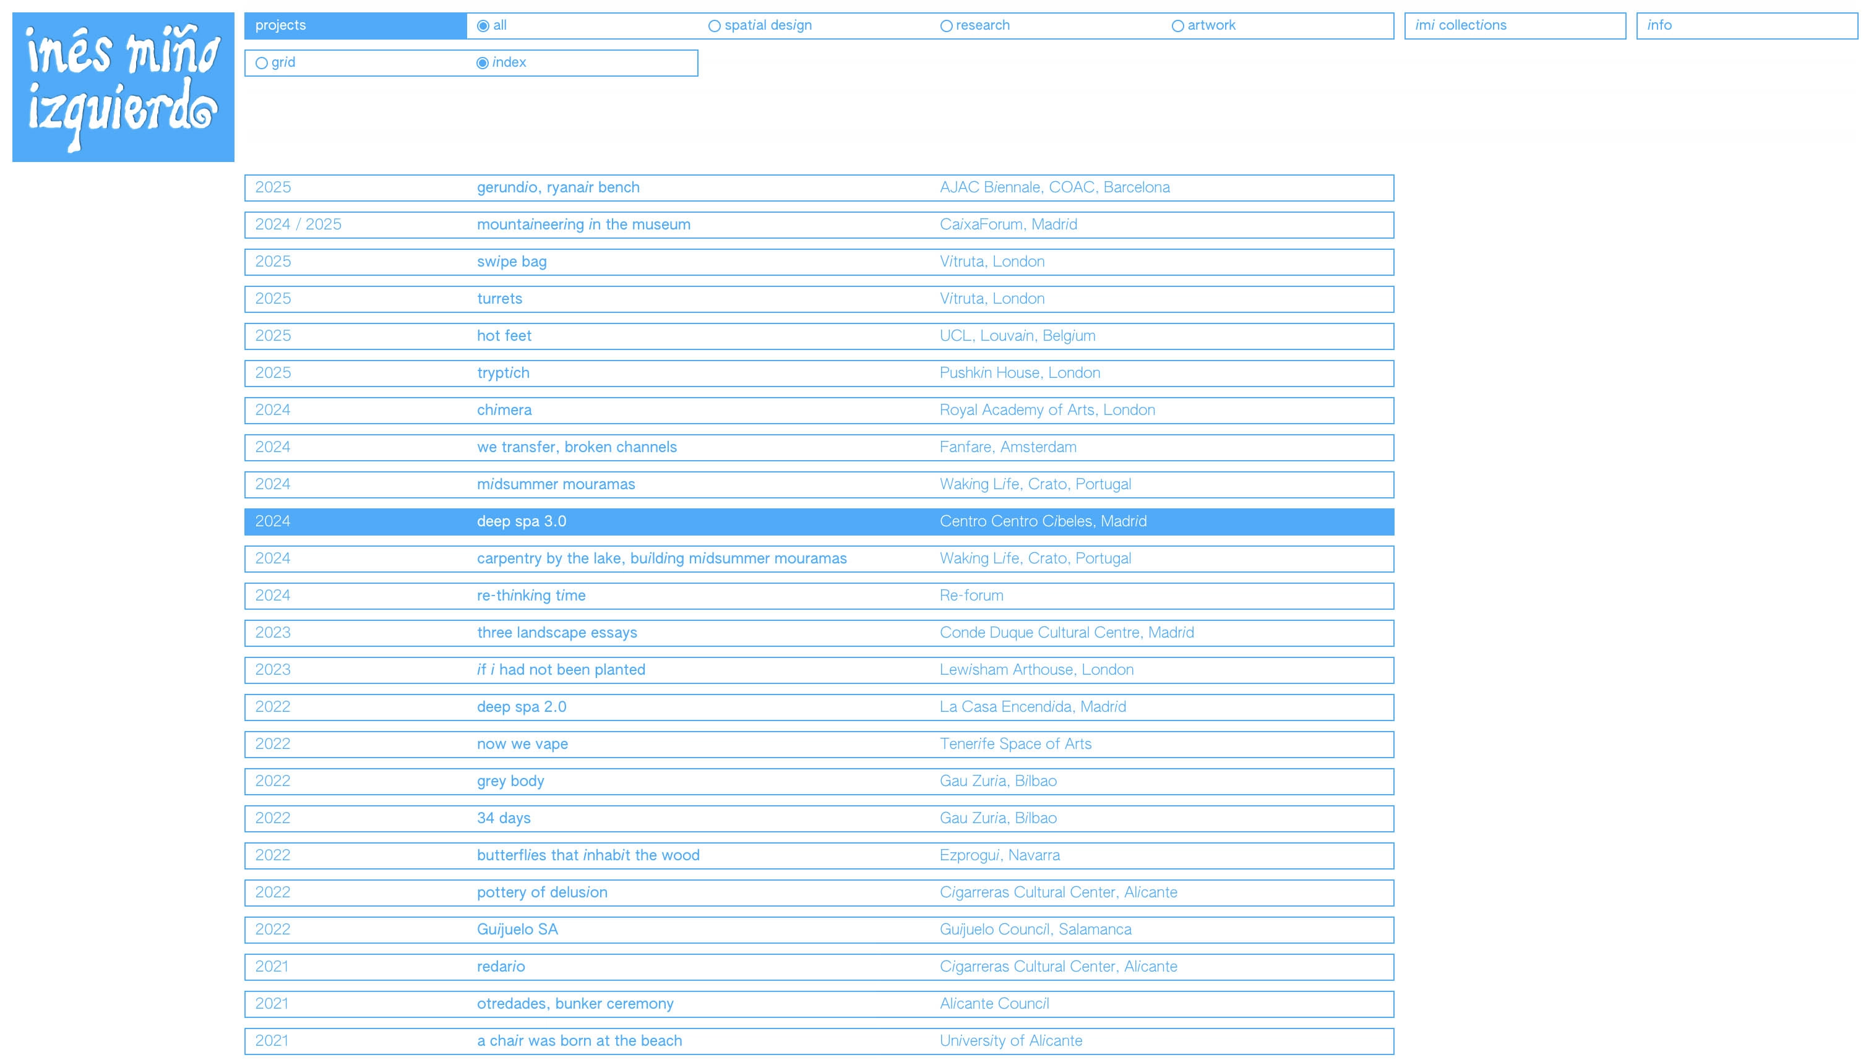Viewport: 1871px width, 1060px height.
Task: Switch to grid view
Action: [262, 63]
